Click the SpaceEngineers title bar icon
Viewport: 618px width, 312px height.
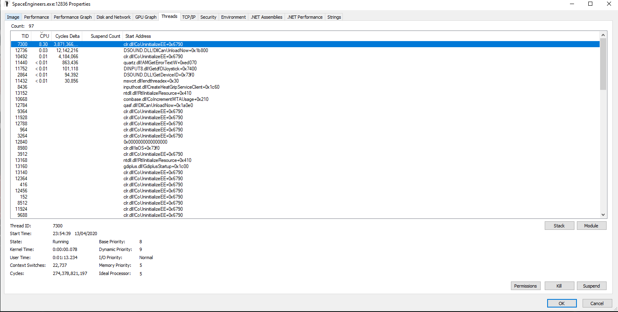(7, 4)
